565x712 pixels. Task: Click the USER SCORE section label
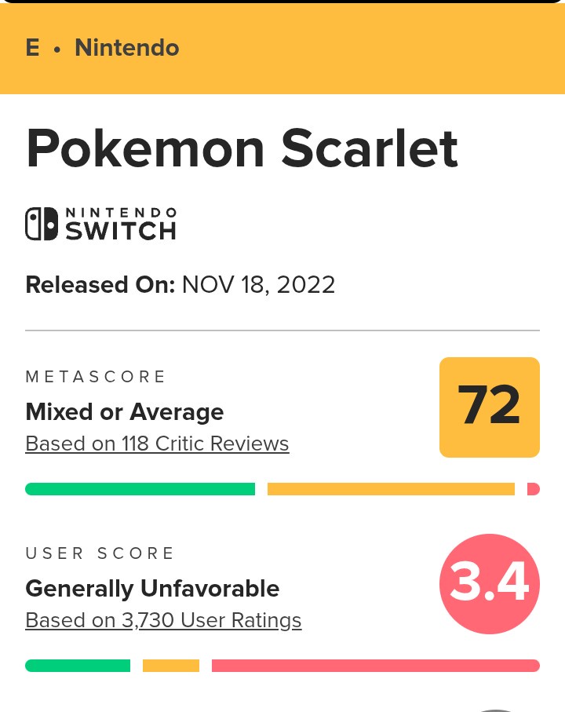100,553
